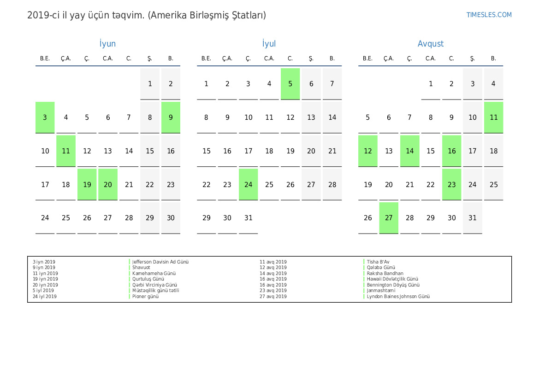Image resolution: width=539 pixels, height=381 pixels.
Task: Click July 31 date cell
Action: pos(248,218)
